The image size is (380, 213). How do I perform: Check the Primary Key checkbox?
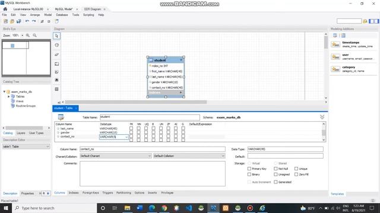click(249, 169)
